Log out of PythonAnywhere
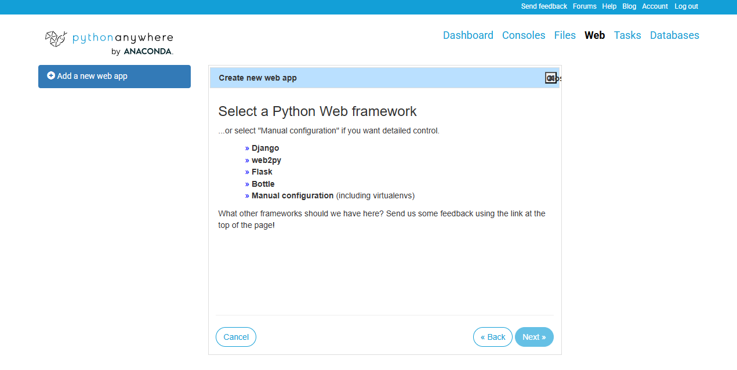This screenshot has width=737, height=370. click(x=686, y=6)
